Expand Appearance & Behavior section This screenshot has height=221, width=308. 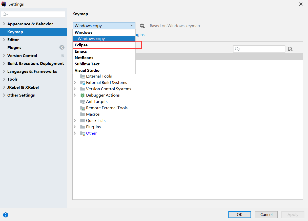click(x=4, y=24)
